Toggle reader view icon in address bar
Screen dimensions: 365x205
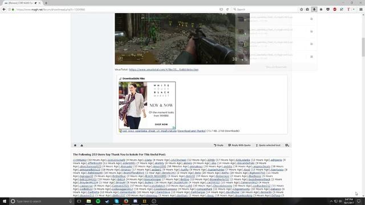point(221,10)
